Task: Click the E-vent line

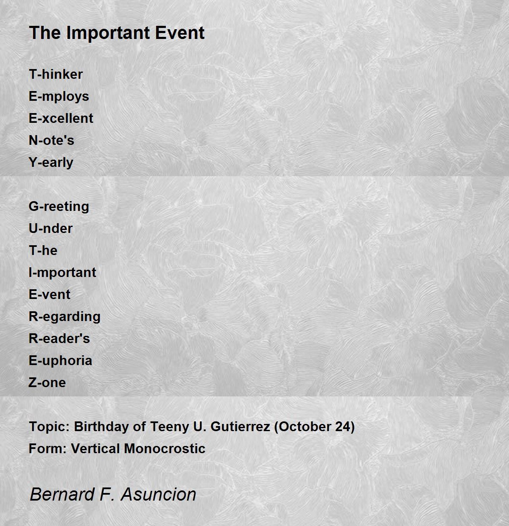Action: (49, 294)
